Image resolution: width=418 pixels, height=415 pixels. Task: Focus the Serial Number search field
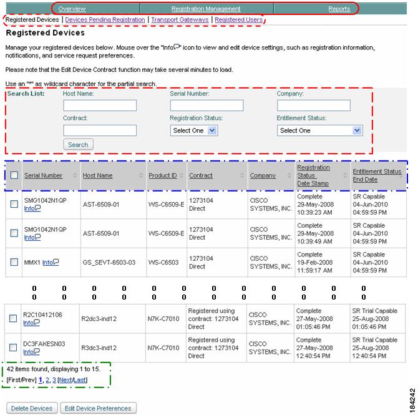207,105
